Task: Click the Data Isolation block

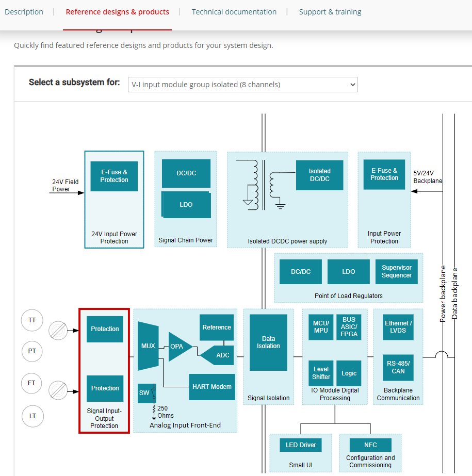Action: click(268, 342)
